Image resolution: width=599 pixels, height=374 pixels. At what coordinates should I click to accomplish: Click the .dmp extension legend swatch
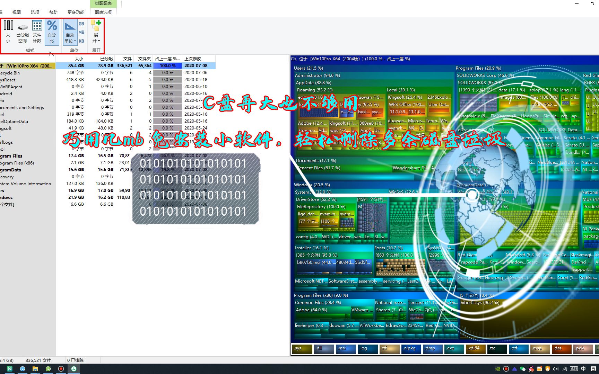click(433, 349)
